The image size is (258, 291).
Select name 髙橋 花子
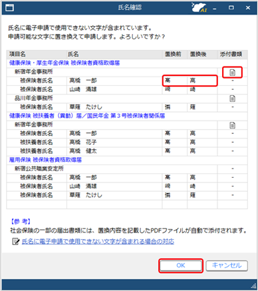coord(83,143)
